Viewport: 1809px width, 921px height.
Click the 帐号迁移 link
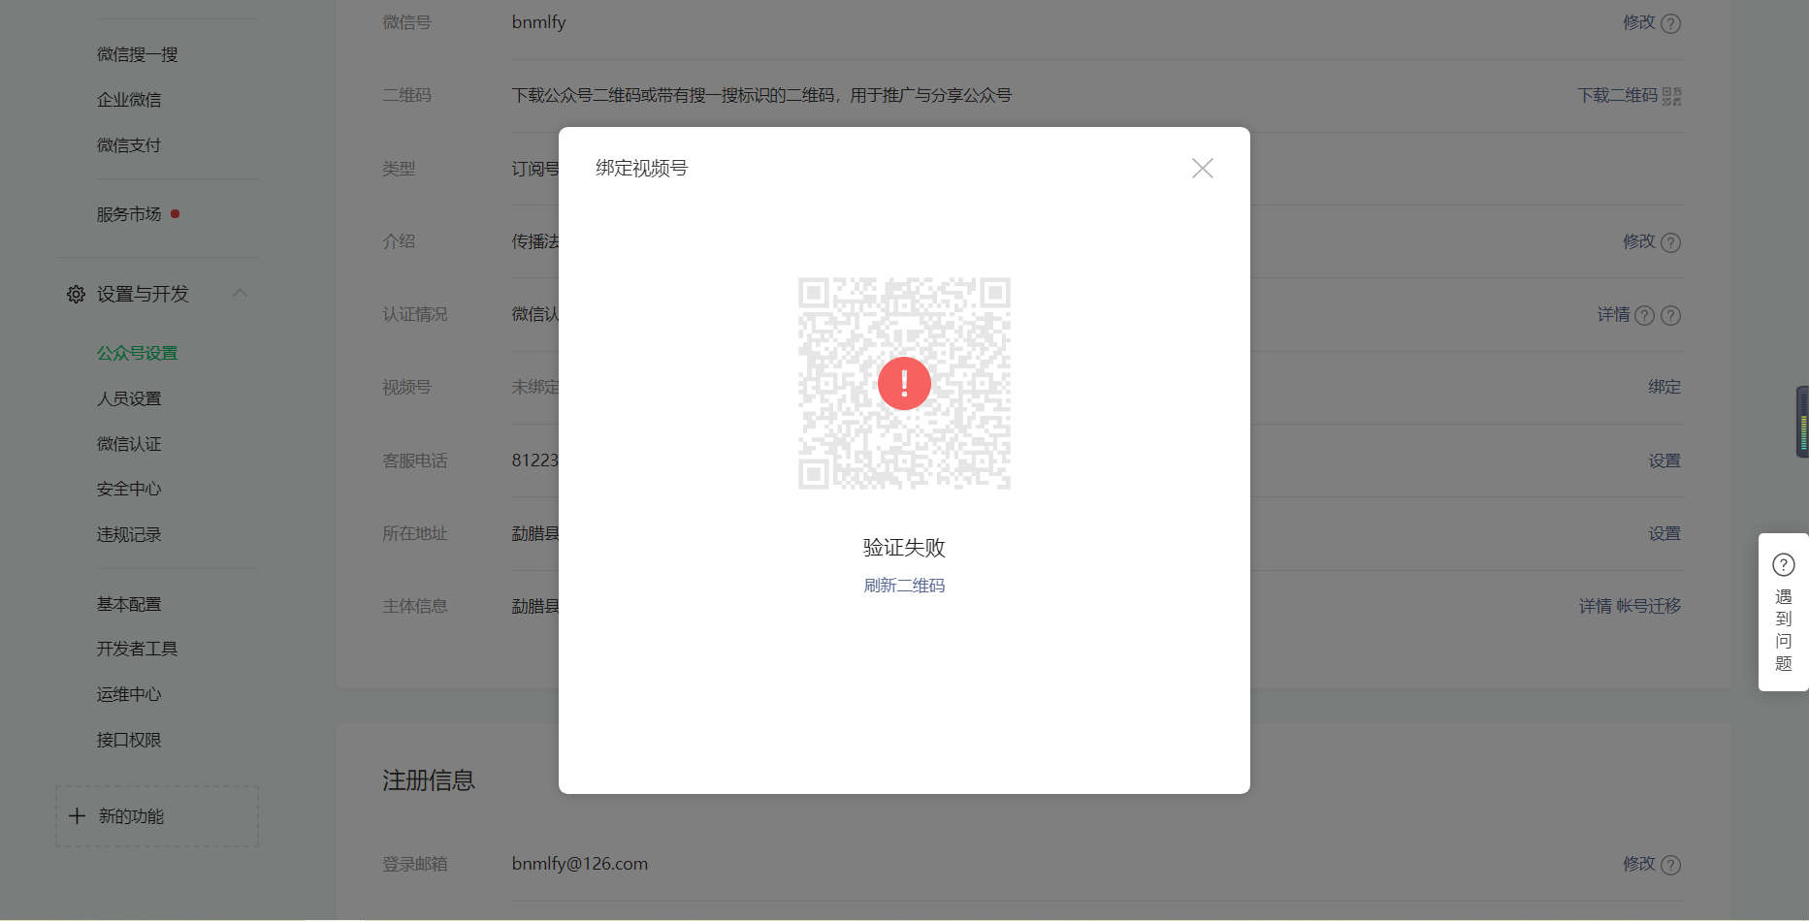pyautogui.click(x=1649, y=606)
